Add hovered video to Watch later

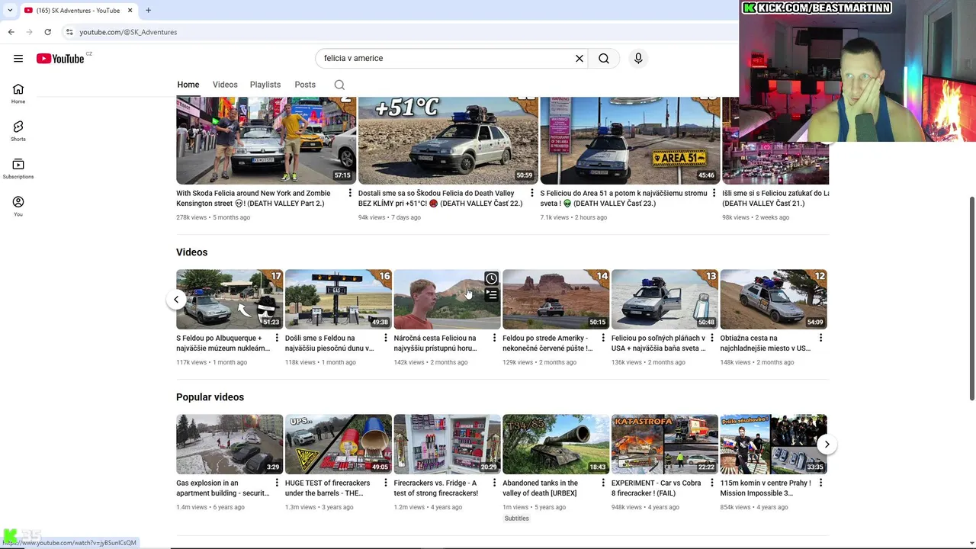491,279
